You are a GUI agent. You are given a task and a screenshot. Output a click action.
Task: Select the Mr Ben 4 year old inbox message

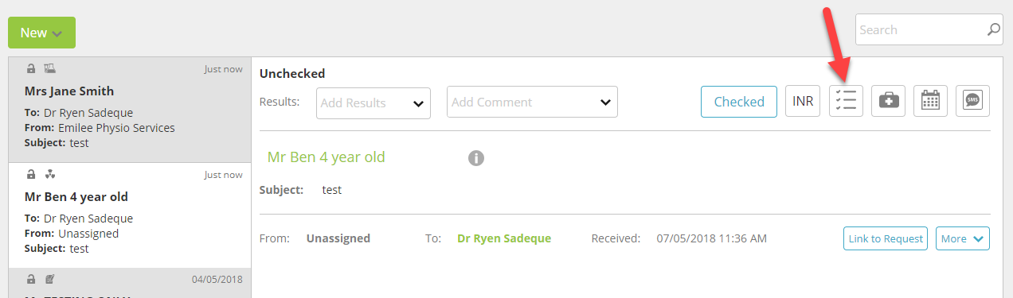[x=130, y=215]
